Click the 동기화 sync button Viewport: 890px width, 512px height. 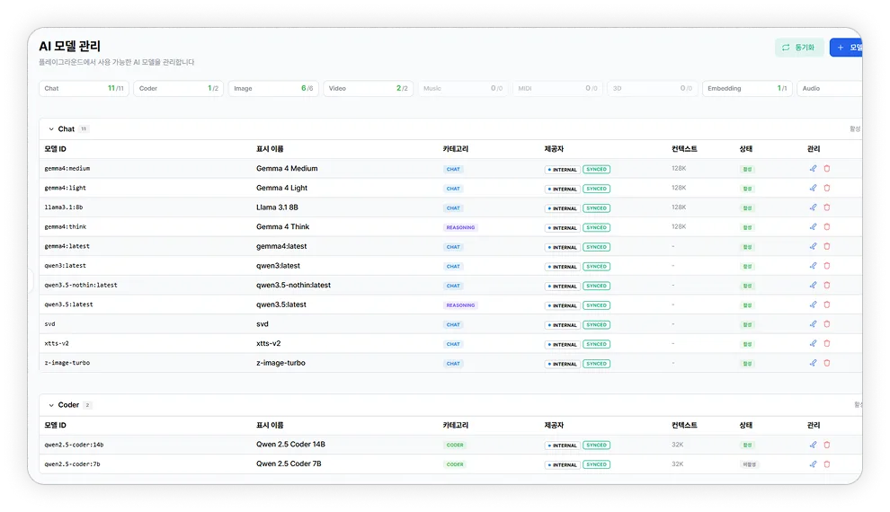click(799, 48)
